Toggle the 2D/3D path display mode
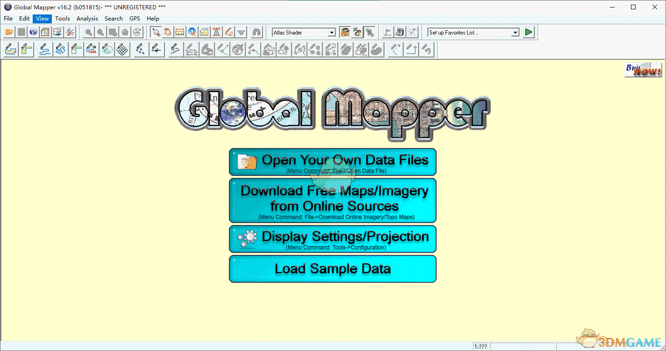666x351 pixels. click(x=369, y=32)
